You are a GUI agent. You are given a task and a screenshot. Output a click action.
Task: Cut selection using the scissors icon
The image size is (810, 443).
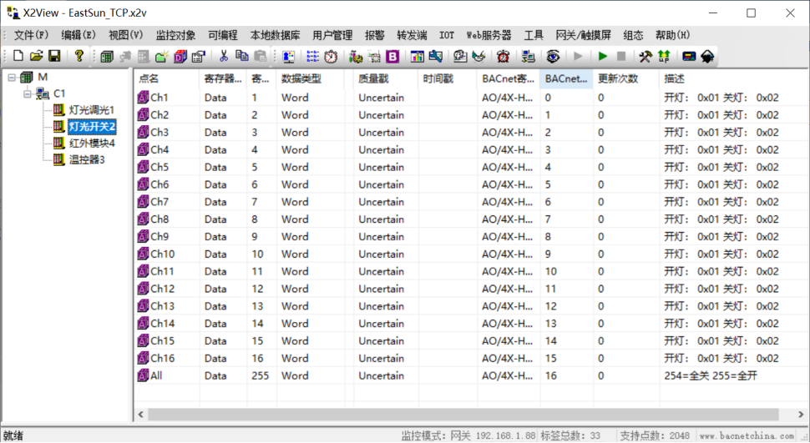point(224,56)
